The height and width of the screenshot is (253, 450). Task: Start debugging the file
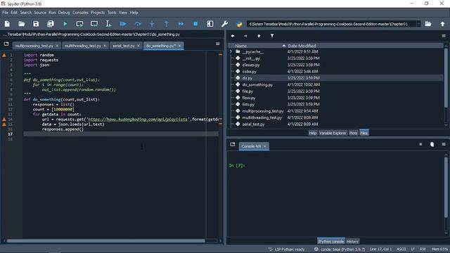click(123, 24)
